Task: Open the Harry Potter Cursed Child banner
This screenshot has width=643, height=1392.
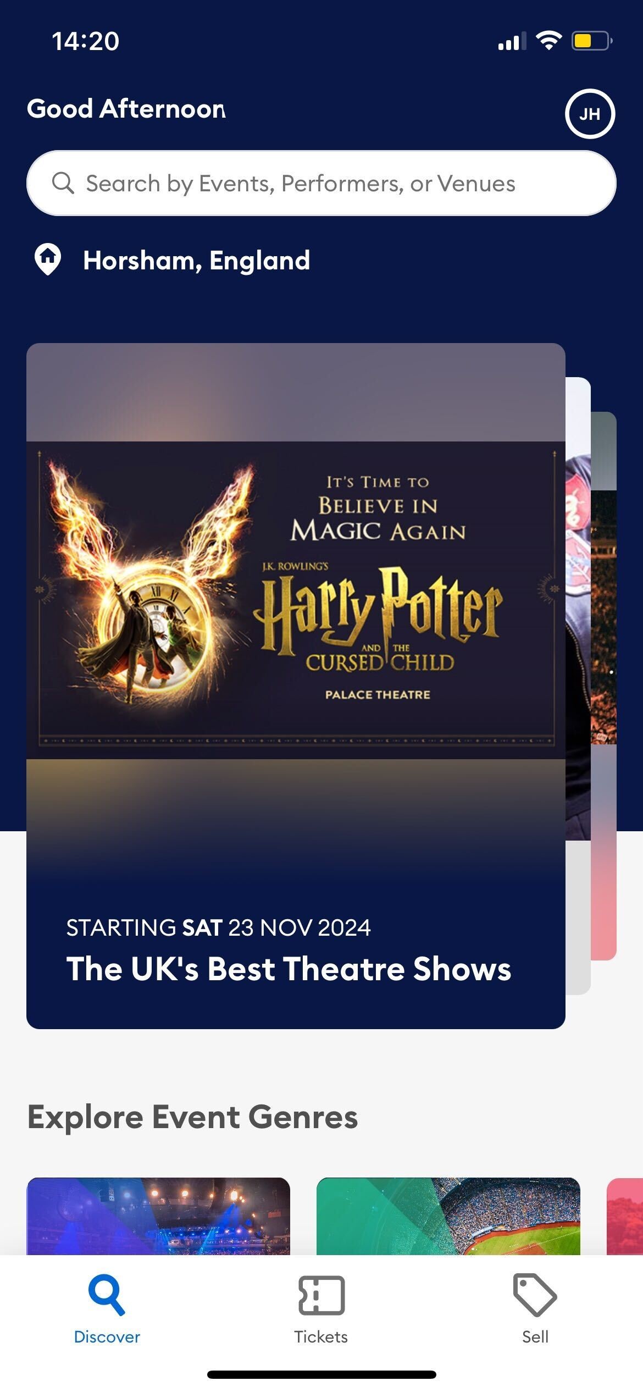Action: click(296, 600)
